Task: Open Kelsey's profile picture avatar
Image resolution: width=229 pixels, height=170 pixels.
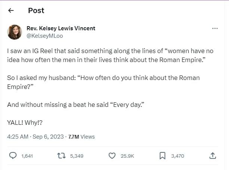Action: click(15, 32)
